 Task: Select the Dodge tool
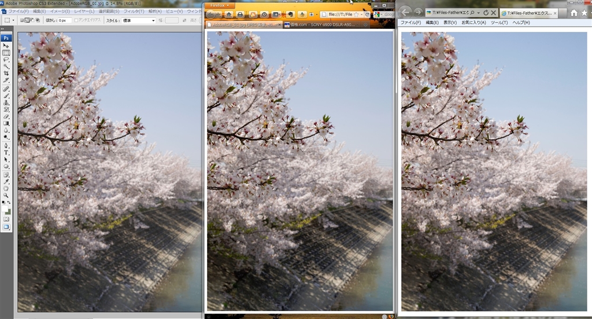pos(6,137)
